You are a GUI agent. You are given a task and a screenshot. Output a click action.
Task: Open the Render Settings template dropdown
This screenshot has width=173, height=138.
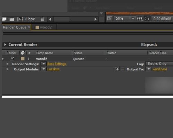point(44,64)
